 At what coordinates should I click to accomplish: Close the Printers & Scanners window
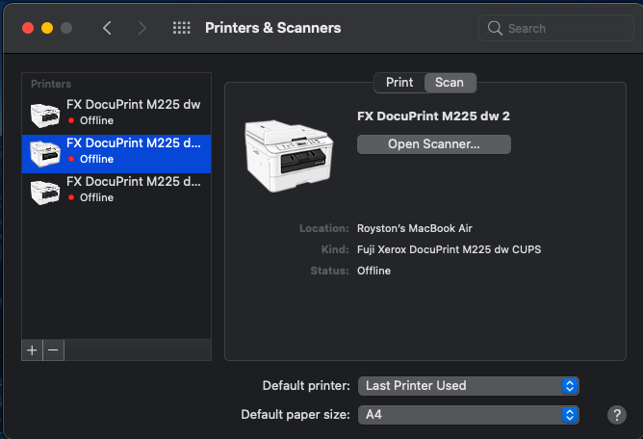[28, 28]
